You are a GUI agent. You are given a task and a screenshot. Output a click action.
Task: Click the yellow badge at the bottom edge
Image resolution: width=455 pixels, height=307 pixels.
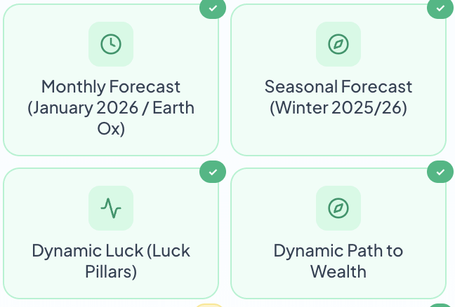tap(209, 305)
